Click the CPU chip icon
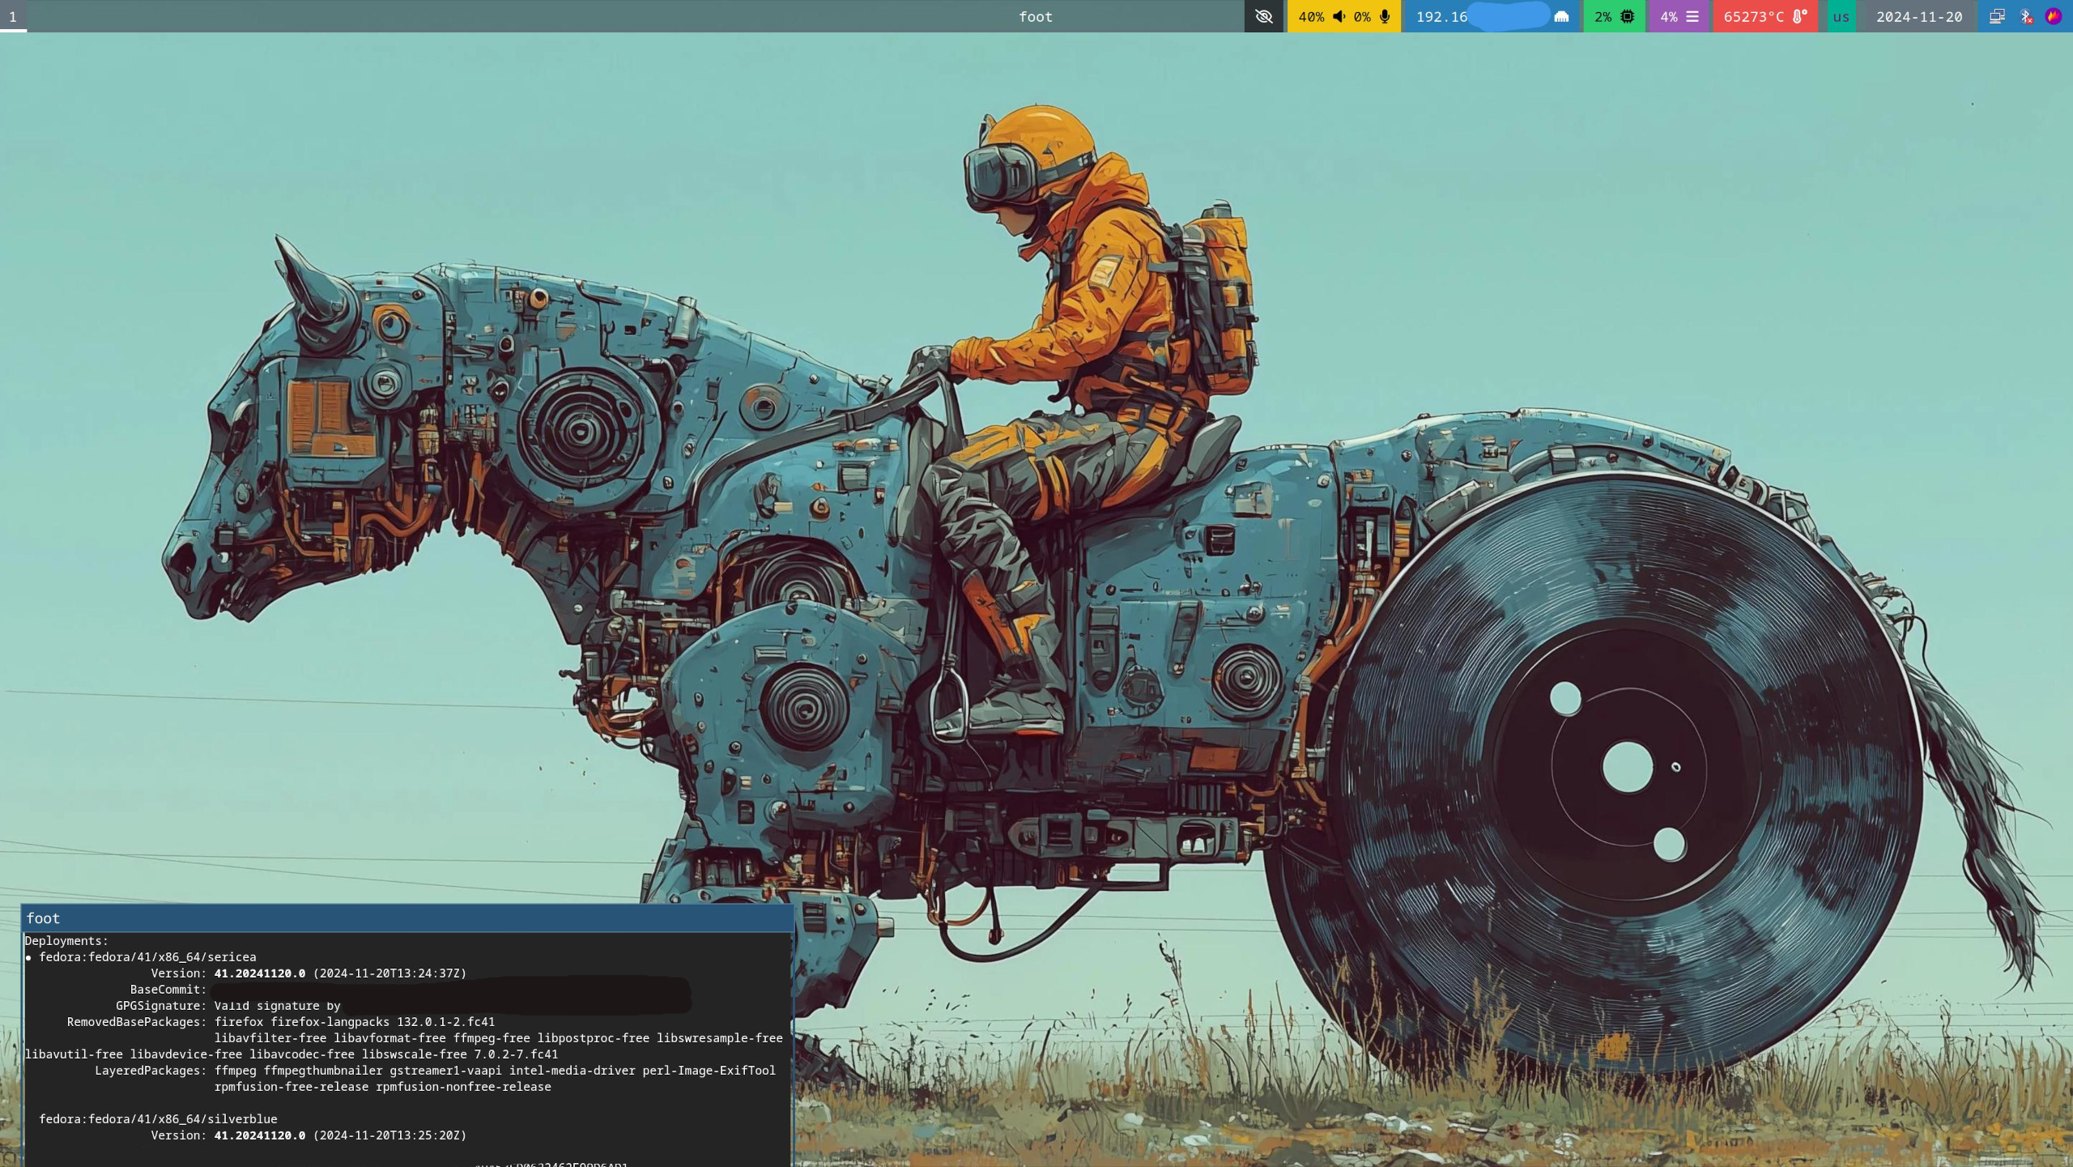2073x1167 pixels. click(x=1627, y=16)
